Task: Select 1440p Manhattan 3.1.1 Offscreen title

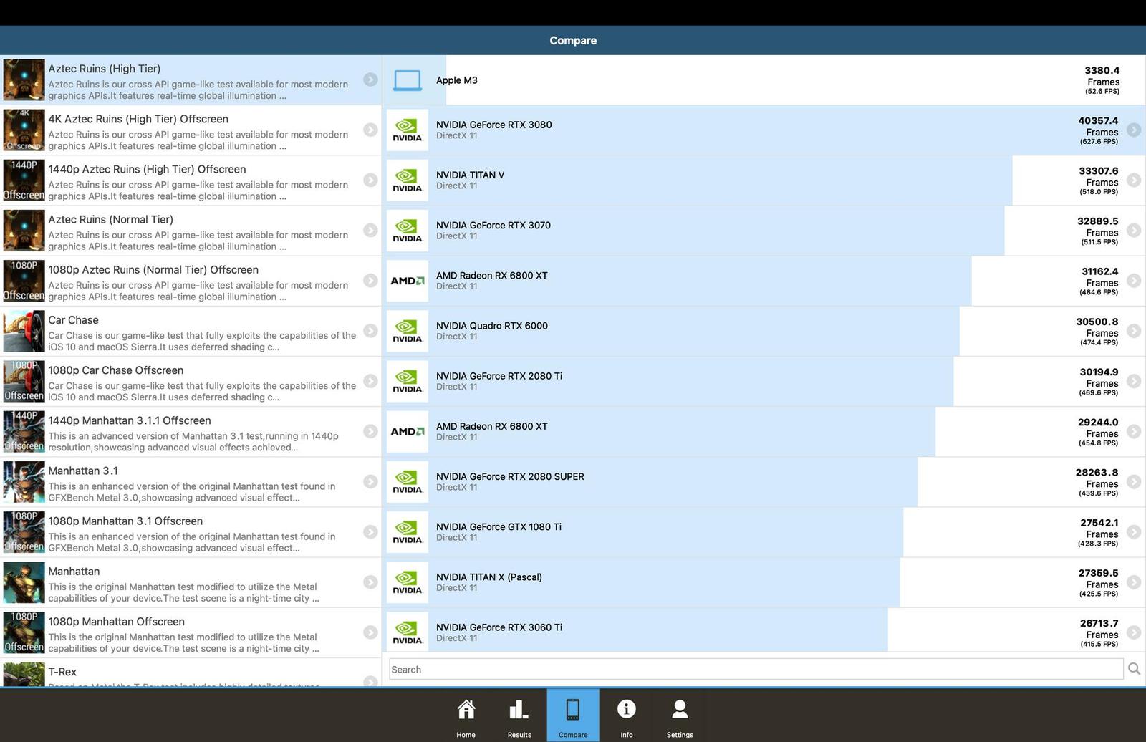Action: 130,420
